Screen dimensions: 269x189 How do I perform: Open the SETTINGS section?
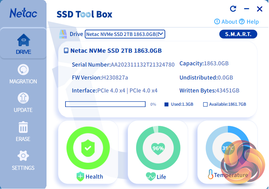point(23,160)
